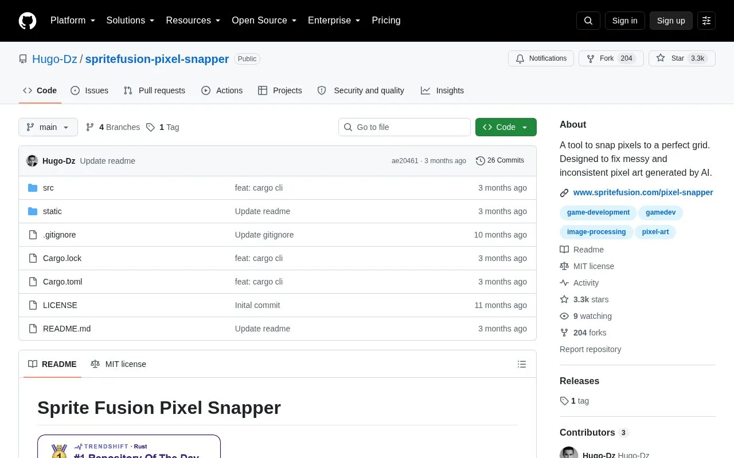Click commit hash ae20461
The width and height of the screenshot is (734, 458).
pos(405,161)
